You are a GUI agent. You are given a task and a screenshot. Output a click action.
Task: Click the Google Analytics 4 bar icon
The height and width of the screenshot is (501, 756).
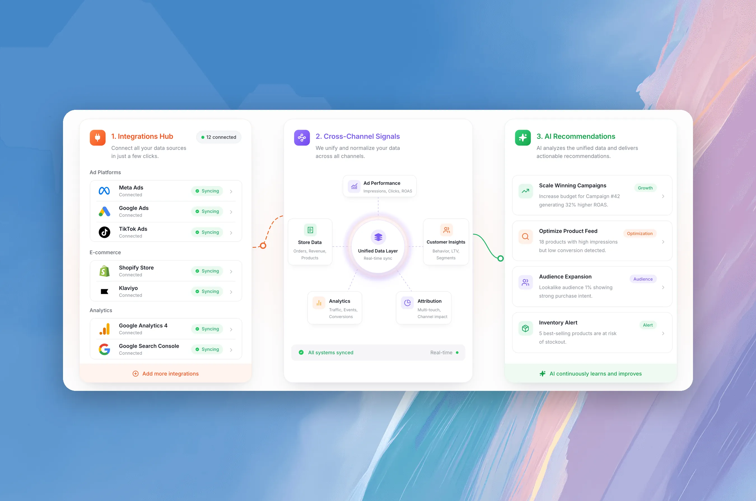tap(104, 329)
